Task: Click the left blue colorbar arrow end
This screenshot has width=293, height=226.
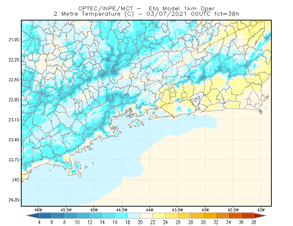Action: click(x=33, y=216)
